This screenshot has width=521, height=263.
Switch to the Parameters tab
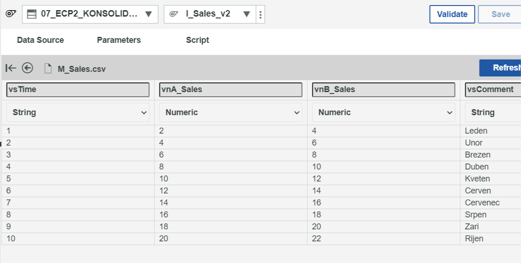click(119, 40)
